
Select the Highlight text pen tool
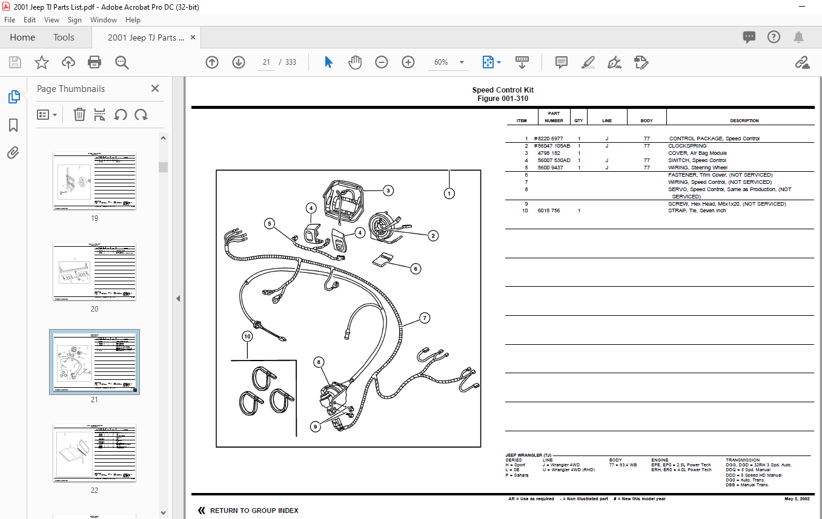[x=588, y=62]
